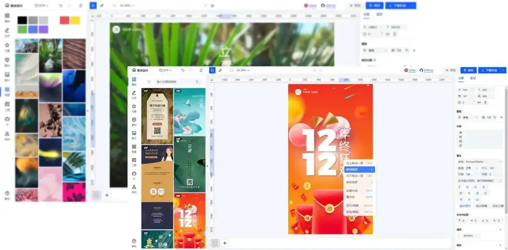
Task: Open the AI robot panel in front window
Action: click(x=134, y=175)
